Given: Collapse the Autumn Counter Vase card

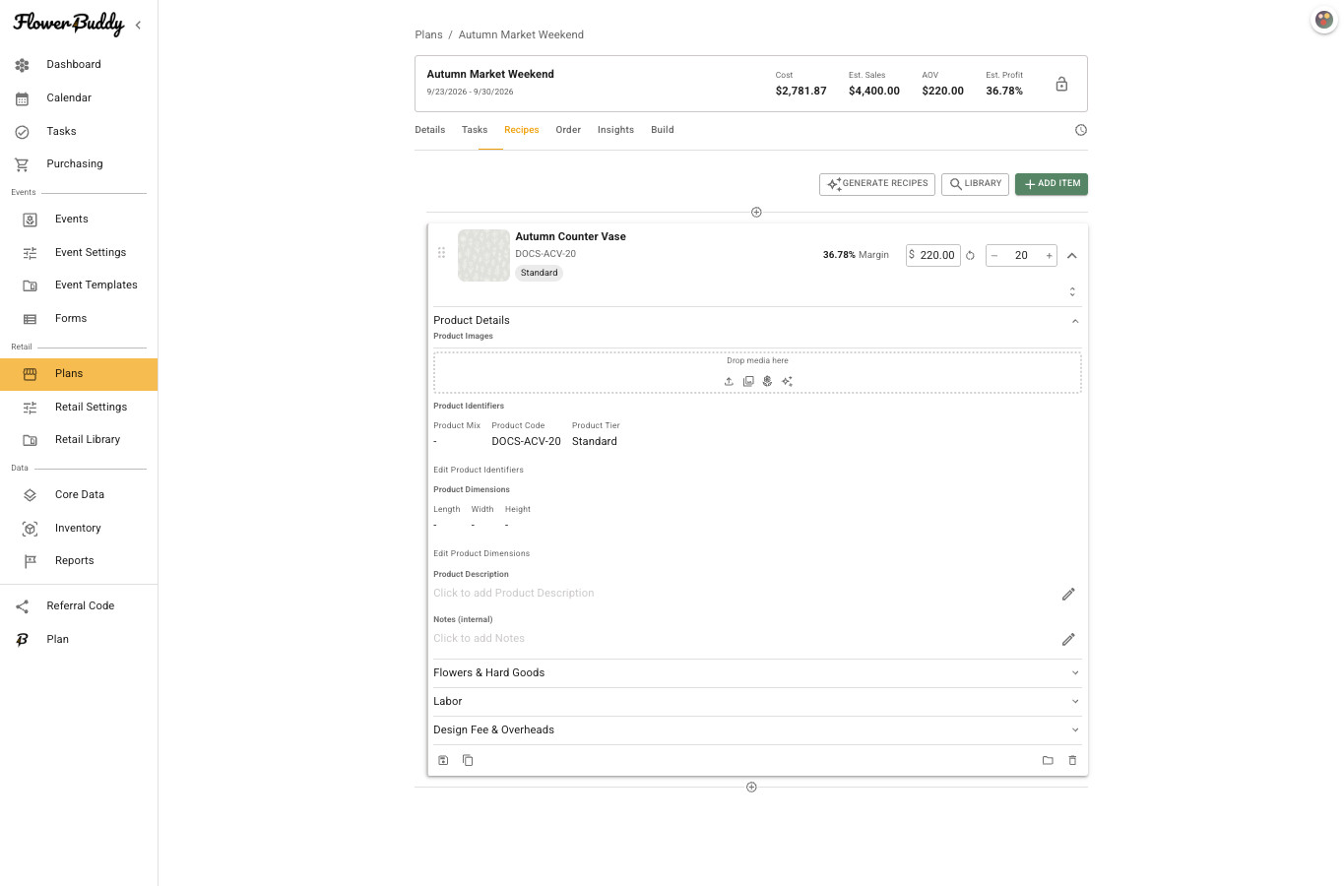Looking at the screenshot, I should coord(1072,255).
